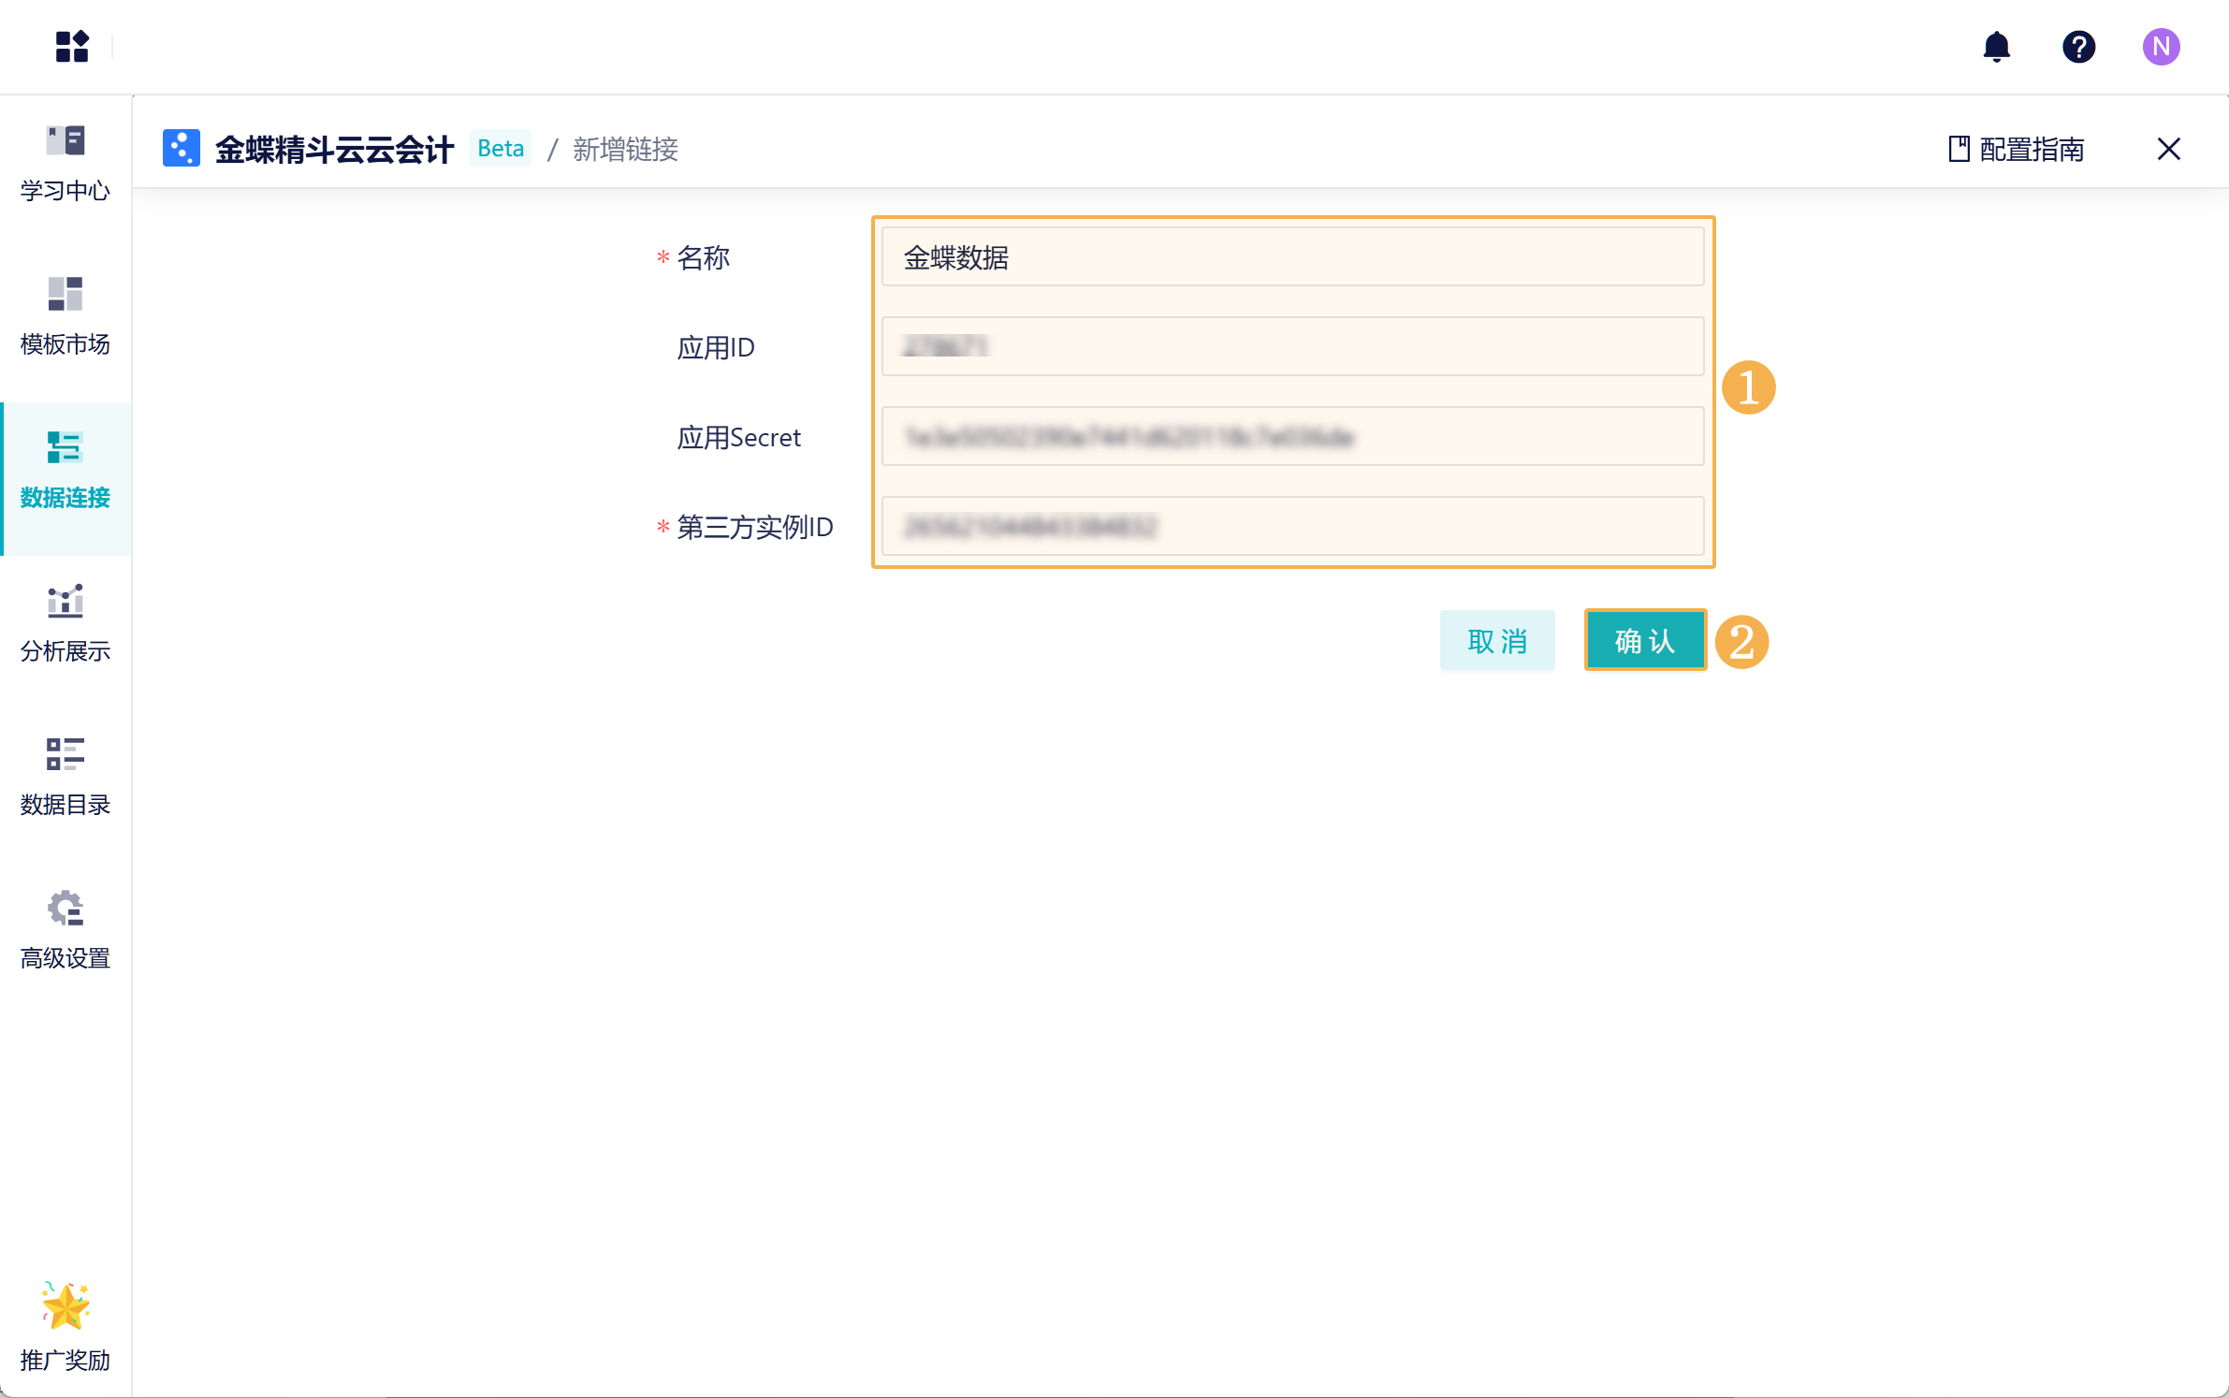Viewport: 2229px width, 1398px height.
Task: Open 分析展示 in the sidebar
Action: click(x=66, y=624)
